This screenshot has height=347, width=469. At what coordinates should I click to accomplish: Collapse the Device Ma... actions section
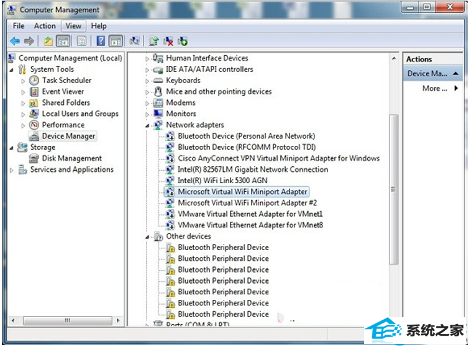(x=455, y=73)
